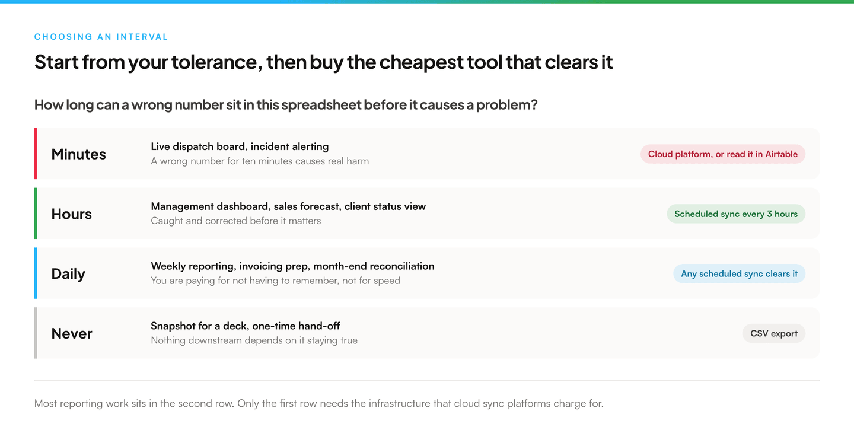Select the 'Never' row label

[72, 333]
